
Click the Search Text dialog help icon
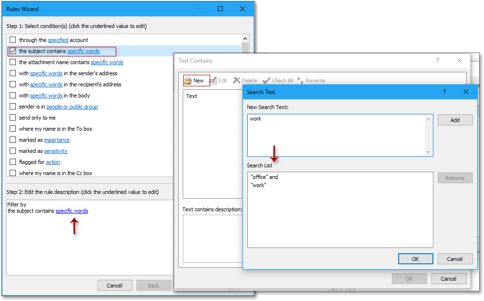pos(444,92)
